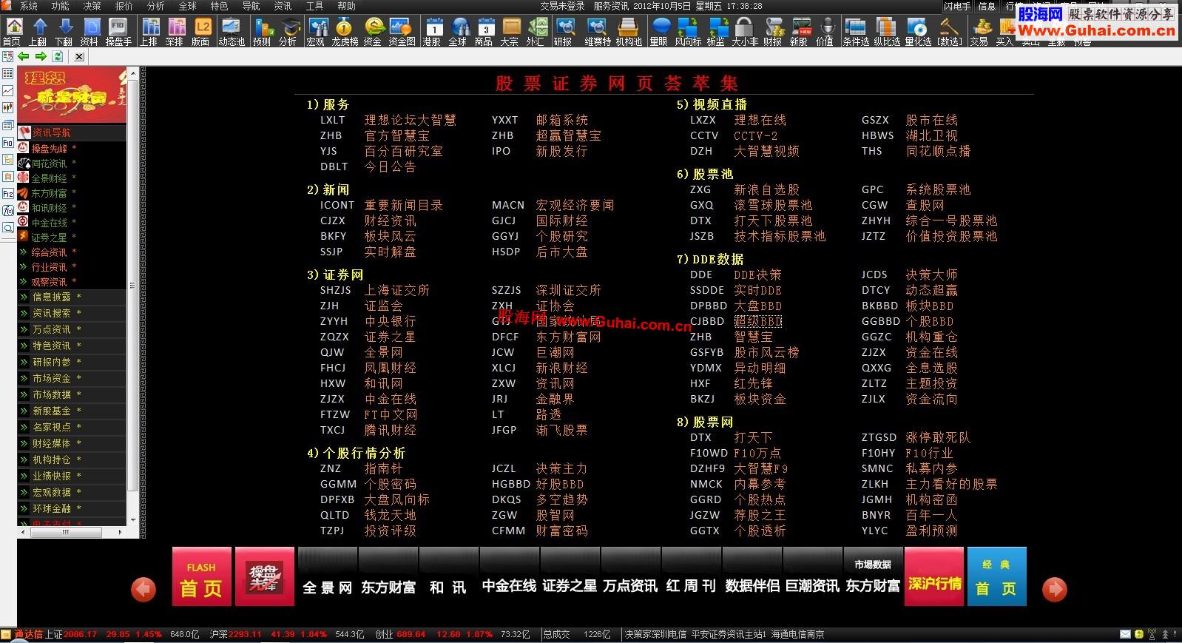Open the 龙虎榜 medal icon

pos(345,31)
